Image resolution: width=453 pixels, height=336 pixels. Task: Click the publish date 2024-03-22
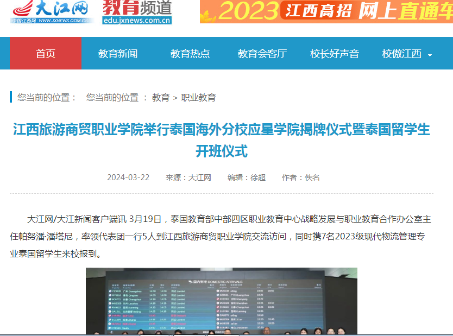click(128, 177)
